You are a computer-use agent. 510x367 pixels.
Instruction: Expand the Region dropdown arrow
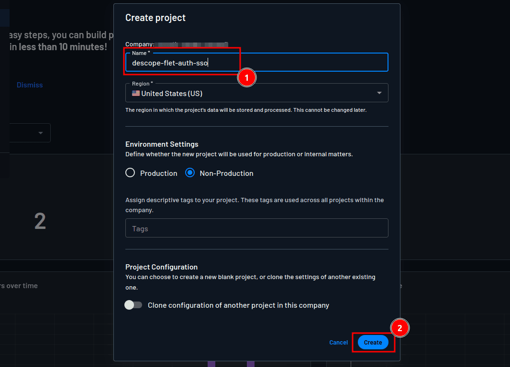(379, 93)
